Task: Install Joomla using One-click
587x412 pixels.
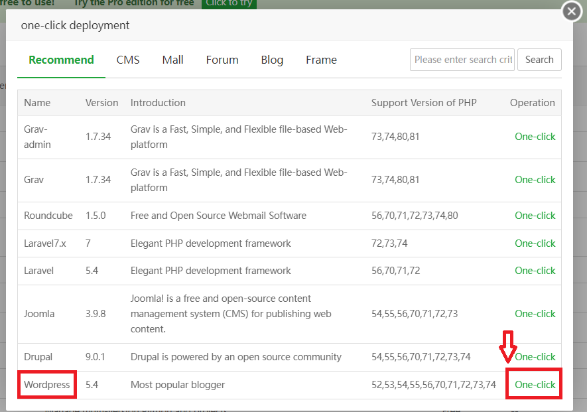Action: pyautogui.click(x=535, y=314)
